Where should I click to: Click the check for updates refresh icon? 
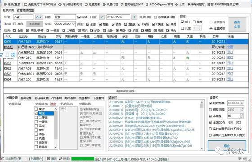click(x=86, y=4)
